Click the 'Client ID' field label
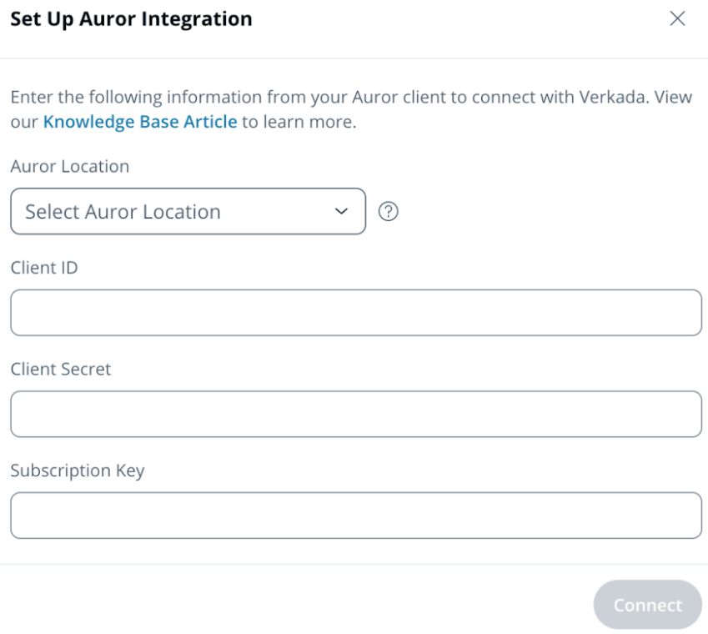 (44, 268)
